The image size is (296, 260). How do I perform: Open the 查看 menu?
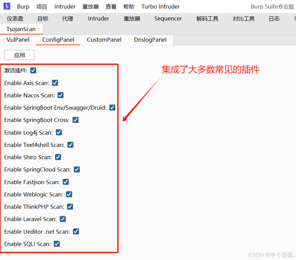[111, 6]
